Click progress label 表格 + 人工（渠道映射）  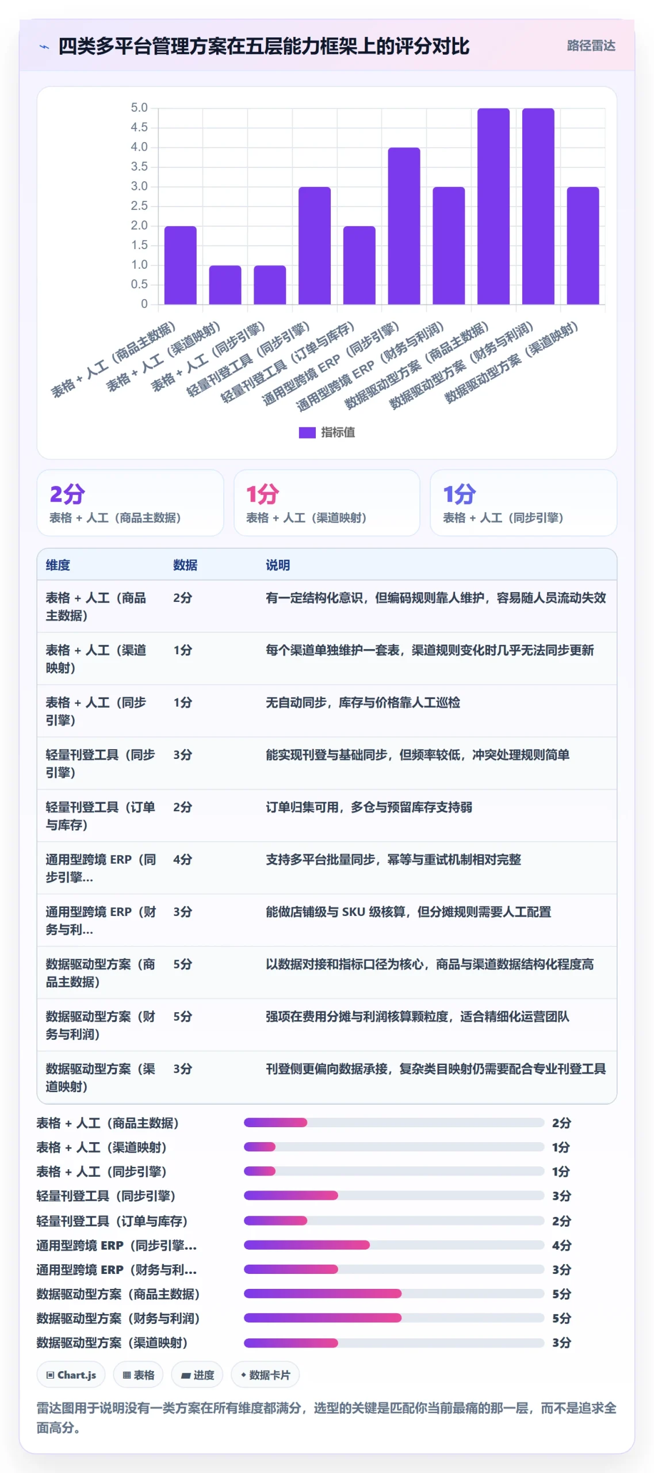point(101,1147)
